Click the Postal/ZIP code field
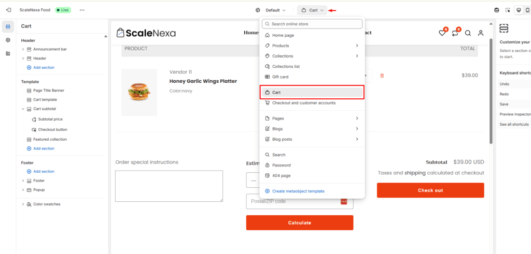Image resolution: width=531 pixels, height=254 pixels. tap(300, 201)
